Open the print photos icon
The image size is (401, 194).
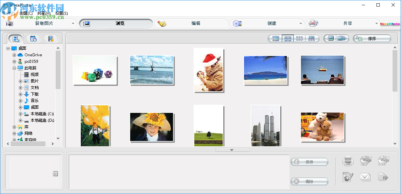tap(348, 161)
